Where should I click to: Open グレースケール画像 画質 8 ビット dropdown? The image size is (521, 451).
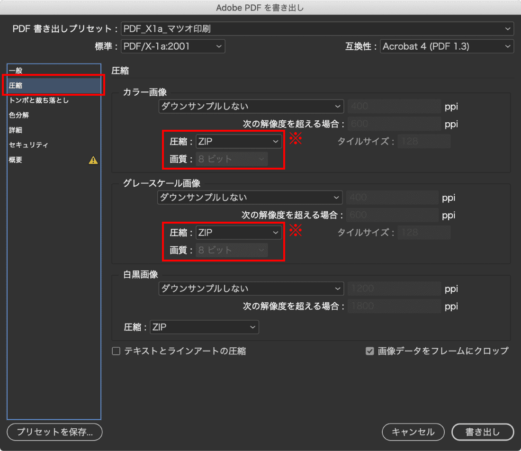232,250
